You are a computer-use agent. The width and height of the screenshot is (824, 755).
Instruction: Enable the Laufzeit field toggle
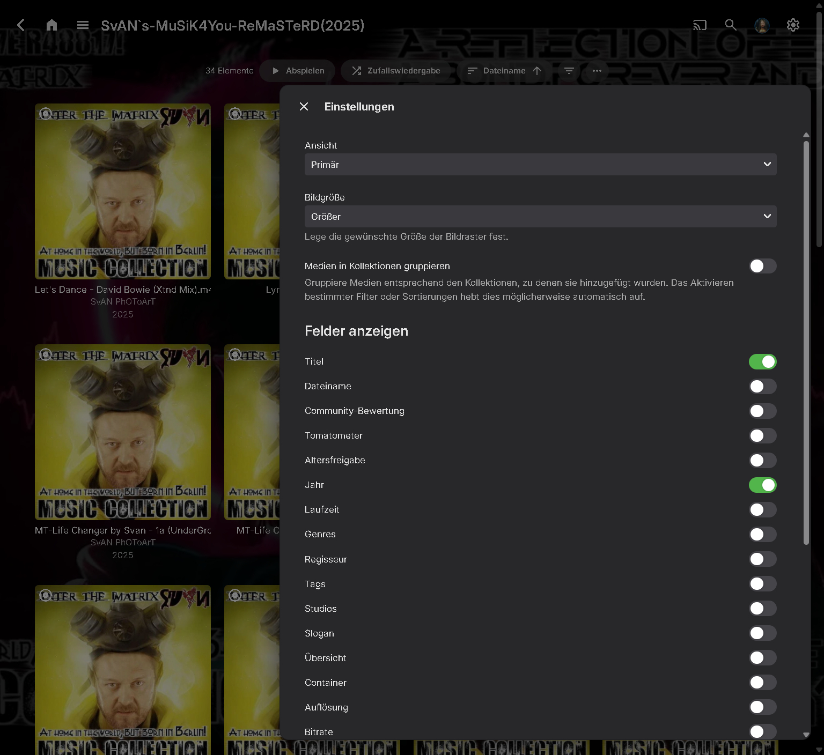pyautogui.click(x=762, y=510)
